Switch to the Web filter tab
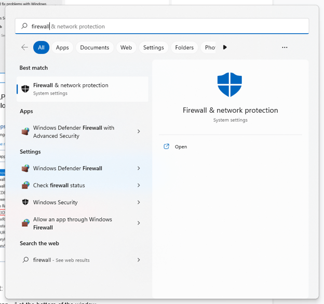Image resolution: width=324 pixels, height=304 pixels. point(126,47)
